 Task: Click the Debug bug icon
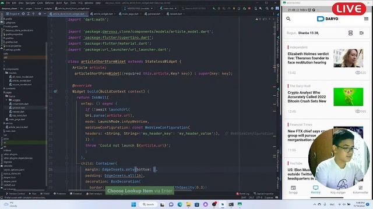coord(219,8)
